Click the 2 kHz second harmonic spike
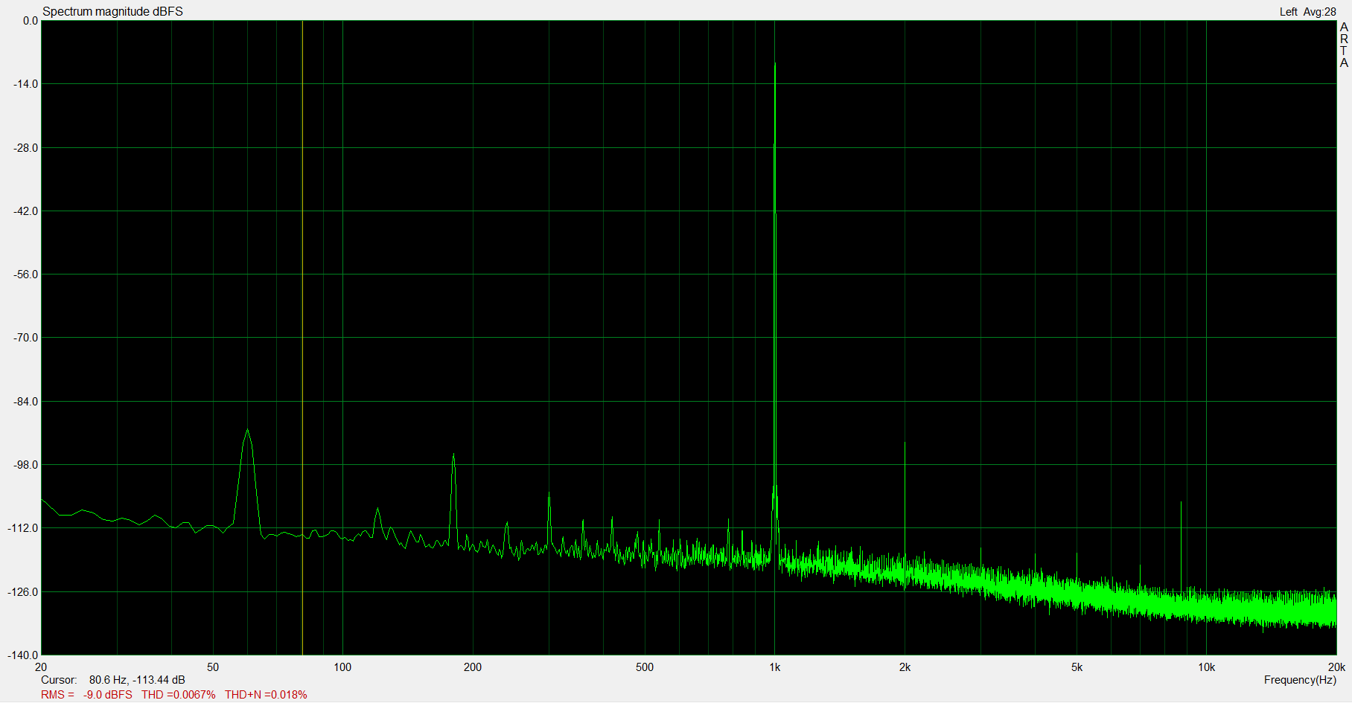This screenshot has width=1352, height=703. [905, 444]
